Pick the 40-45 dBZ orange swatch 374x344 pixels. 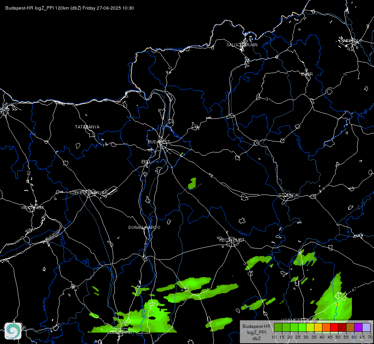[x=326, y=327]
